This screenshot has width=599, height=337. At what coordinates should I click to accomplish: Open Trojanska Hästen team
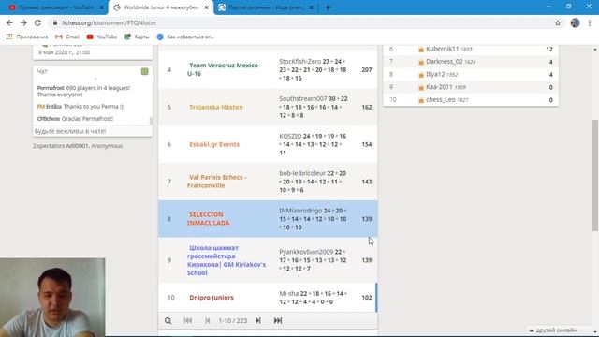[x=216, y=107]
